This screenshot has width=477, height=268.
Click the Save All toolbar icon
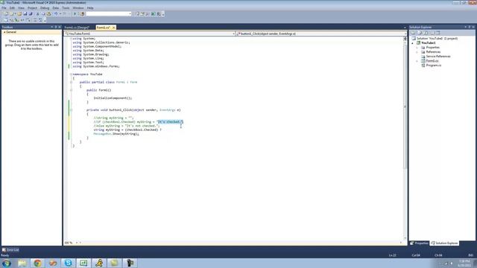tap(31, 14)
